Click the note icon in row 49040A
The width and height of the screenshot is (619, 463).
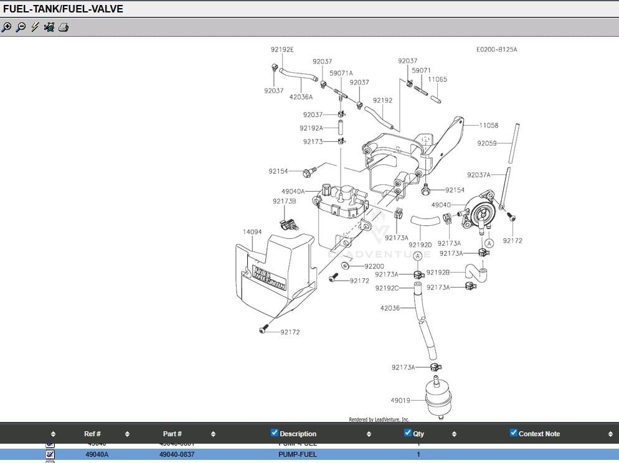click(x=50, y=454)
